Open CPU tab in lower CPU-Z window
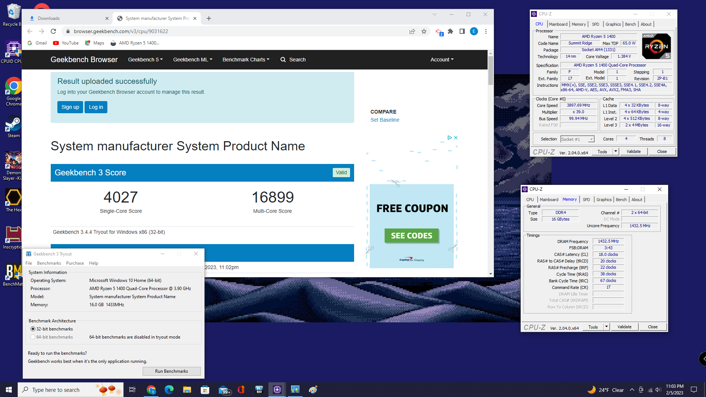The image size is (706, 397). 529,200
